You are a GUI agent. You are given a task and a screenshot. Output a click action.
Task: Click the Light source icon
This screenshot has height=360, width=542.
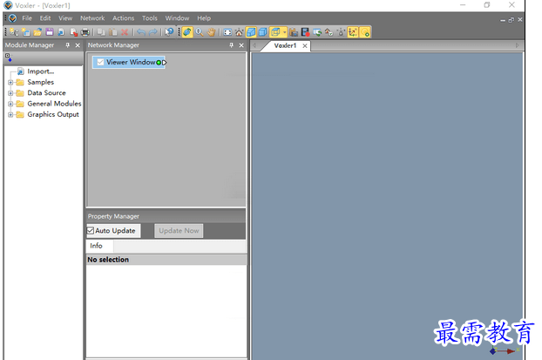341,32
